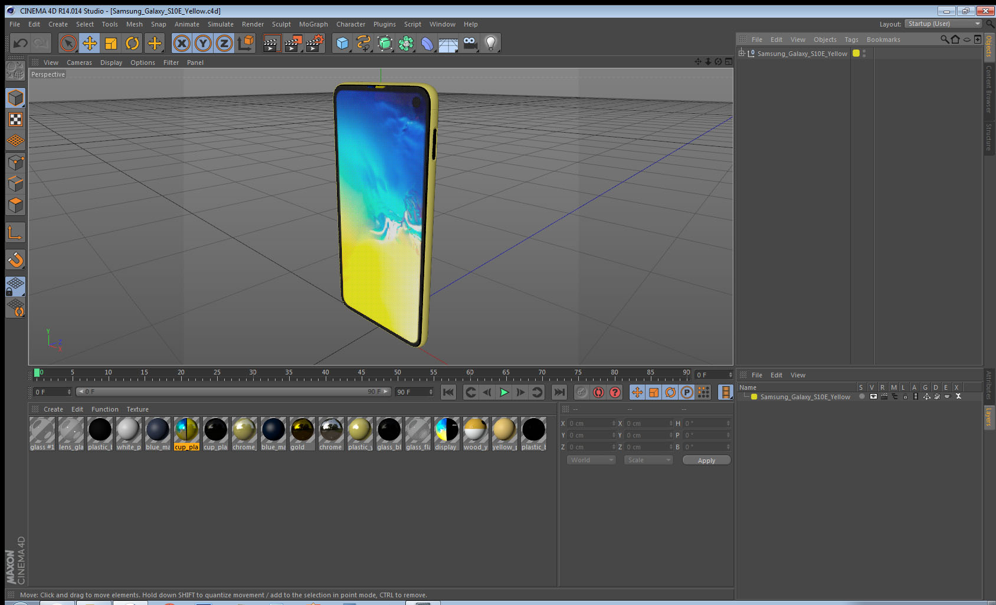Open the Simulate menu
Screen dimensions: 996x605
pos(221,24)
